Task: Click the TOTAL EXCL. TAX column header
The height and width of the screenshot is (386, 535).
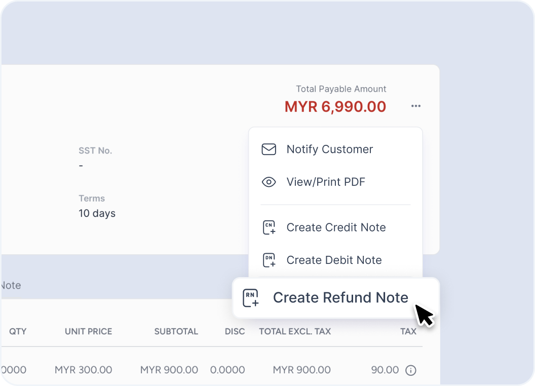Action: (295, 332)
